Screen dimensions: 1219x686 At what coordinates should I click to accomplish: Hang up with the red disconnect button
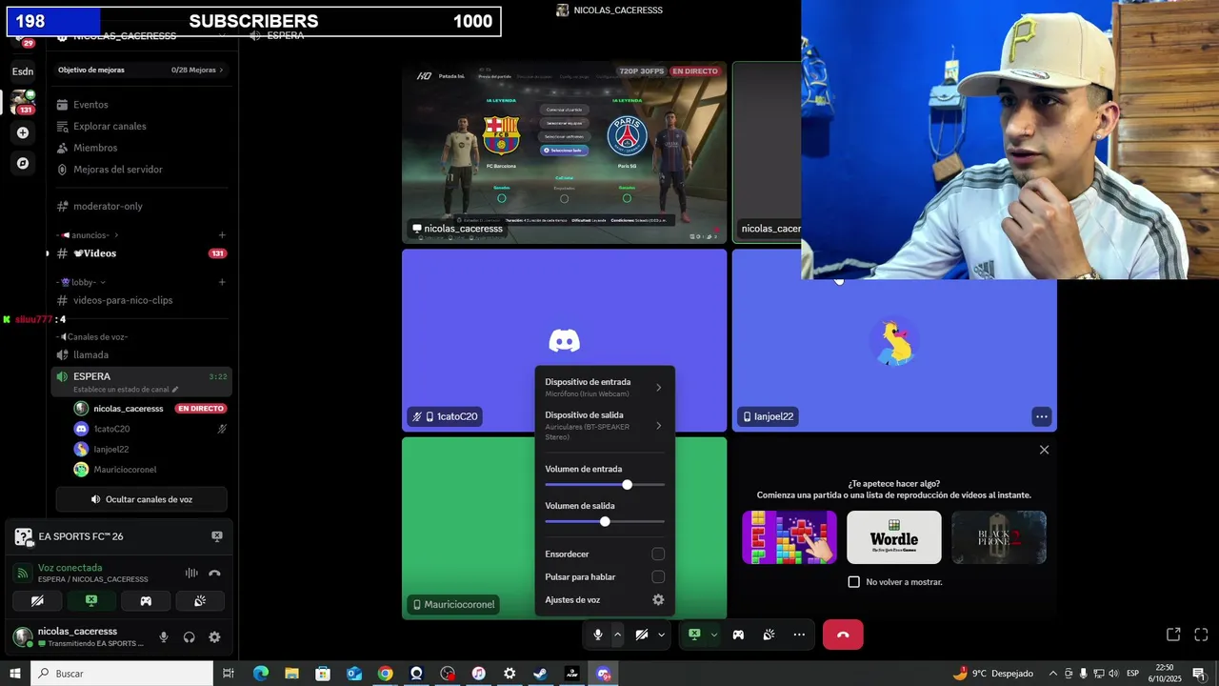[x=843, y=635]
